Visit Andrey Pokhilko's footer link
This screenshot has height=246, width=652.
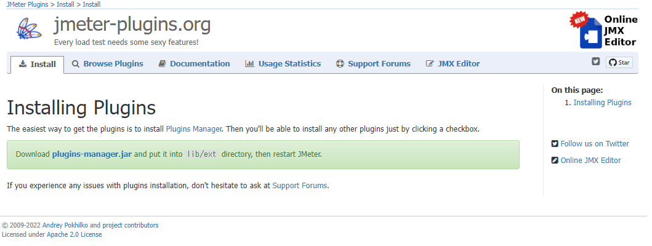pyautogui.click(x=65, y=225)
